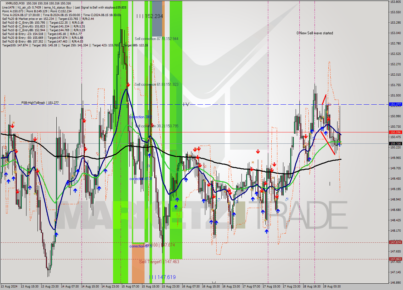Click the 'Sell 100 | 147.874' label
Viewport: 403px width, 290px height.
tap(159, 245)
